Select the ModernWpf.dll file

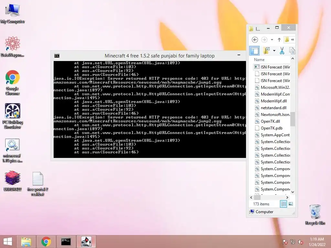272,101
